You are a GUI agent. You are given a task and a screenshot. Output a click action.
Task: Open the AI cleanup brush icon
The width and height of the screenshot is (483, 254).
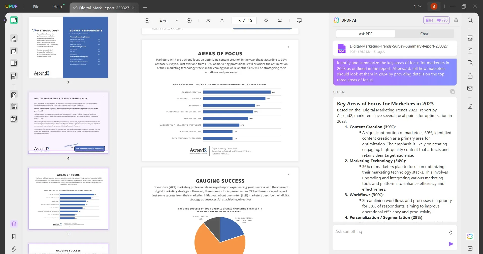[x=456, y=20]
